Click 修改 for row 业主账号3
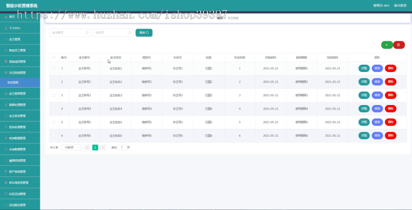 (x=377, y=95)
